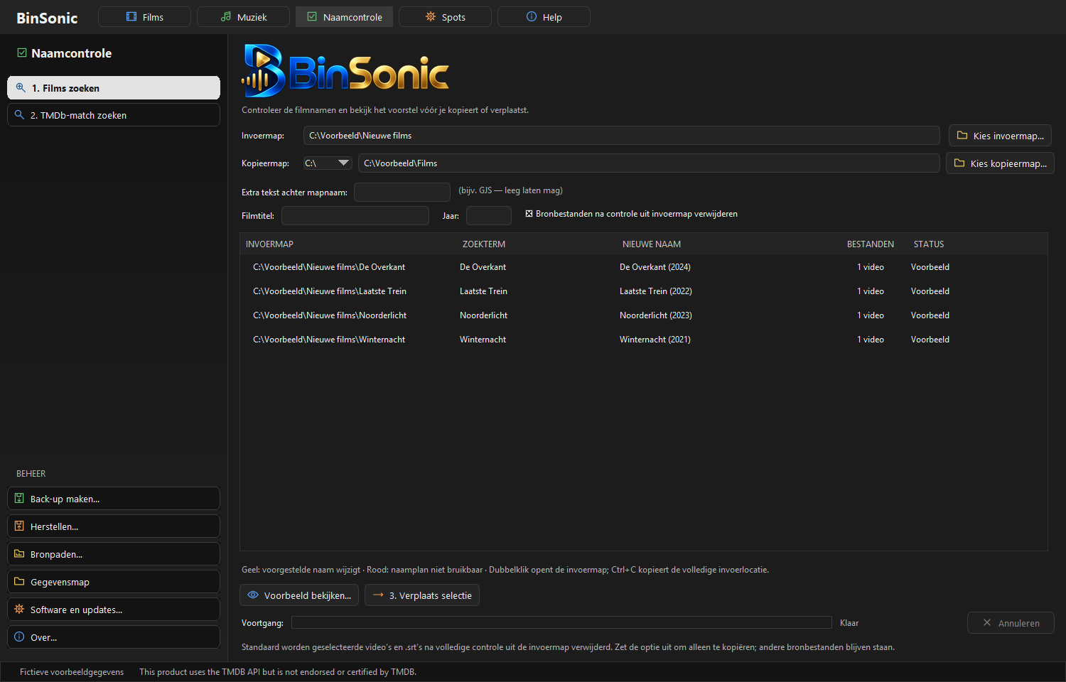
Task: Click Kies kopieermap button
Action: point(1000,163)
